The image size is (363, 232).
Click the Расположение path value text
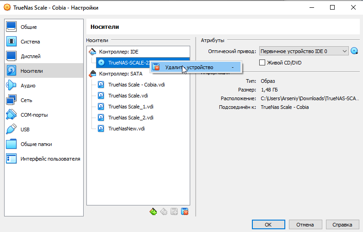coord(310,98)
